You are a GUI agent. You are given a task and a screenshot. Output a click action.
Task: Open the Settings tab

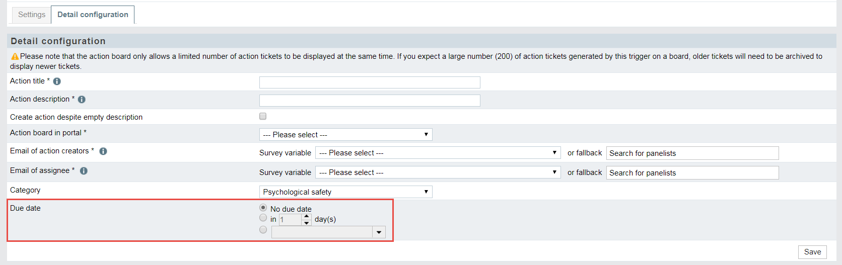[32, 15]
